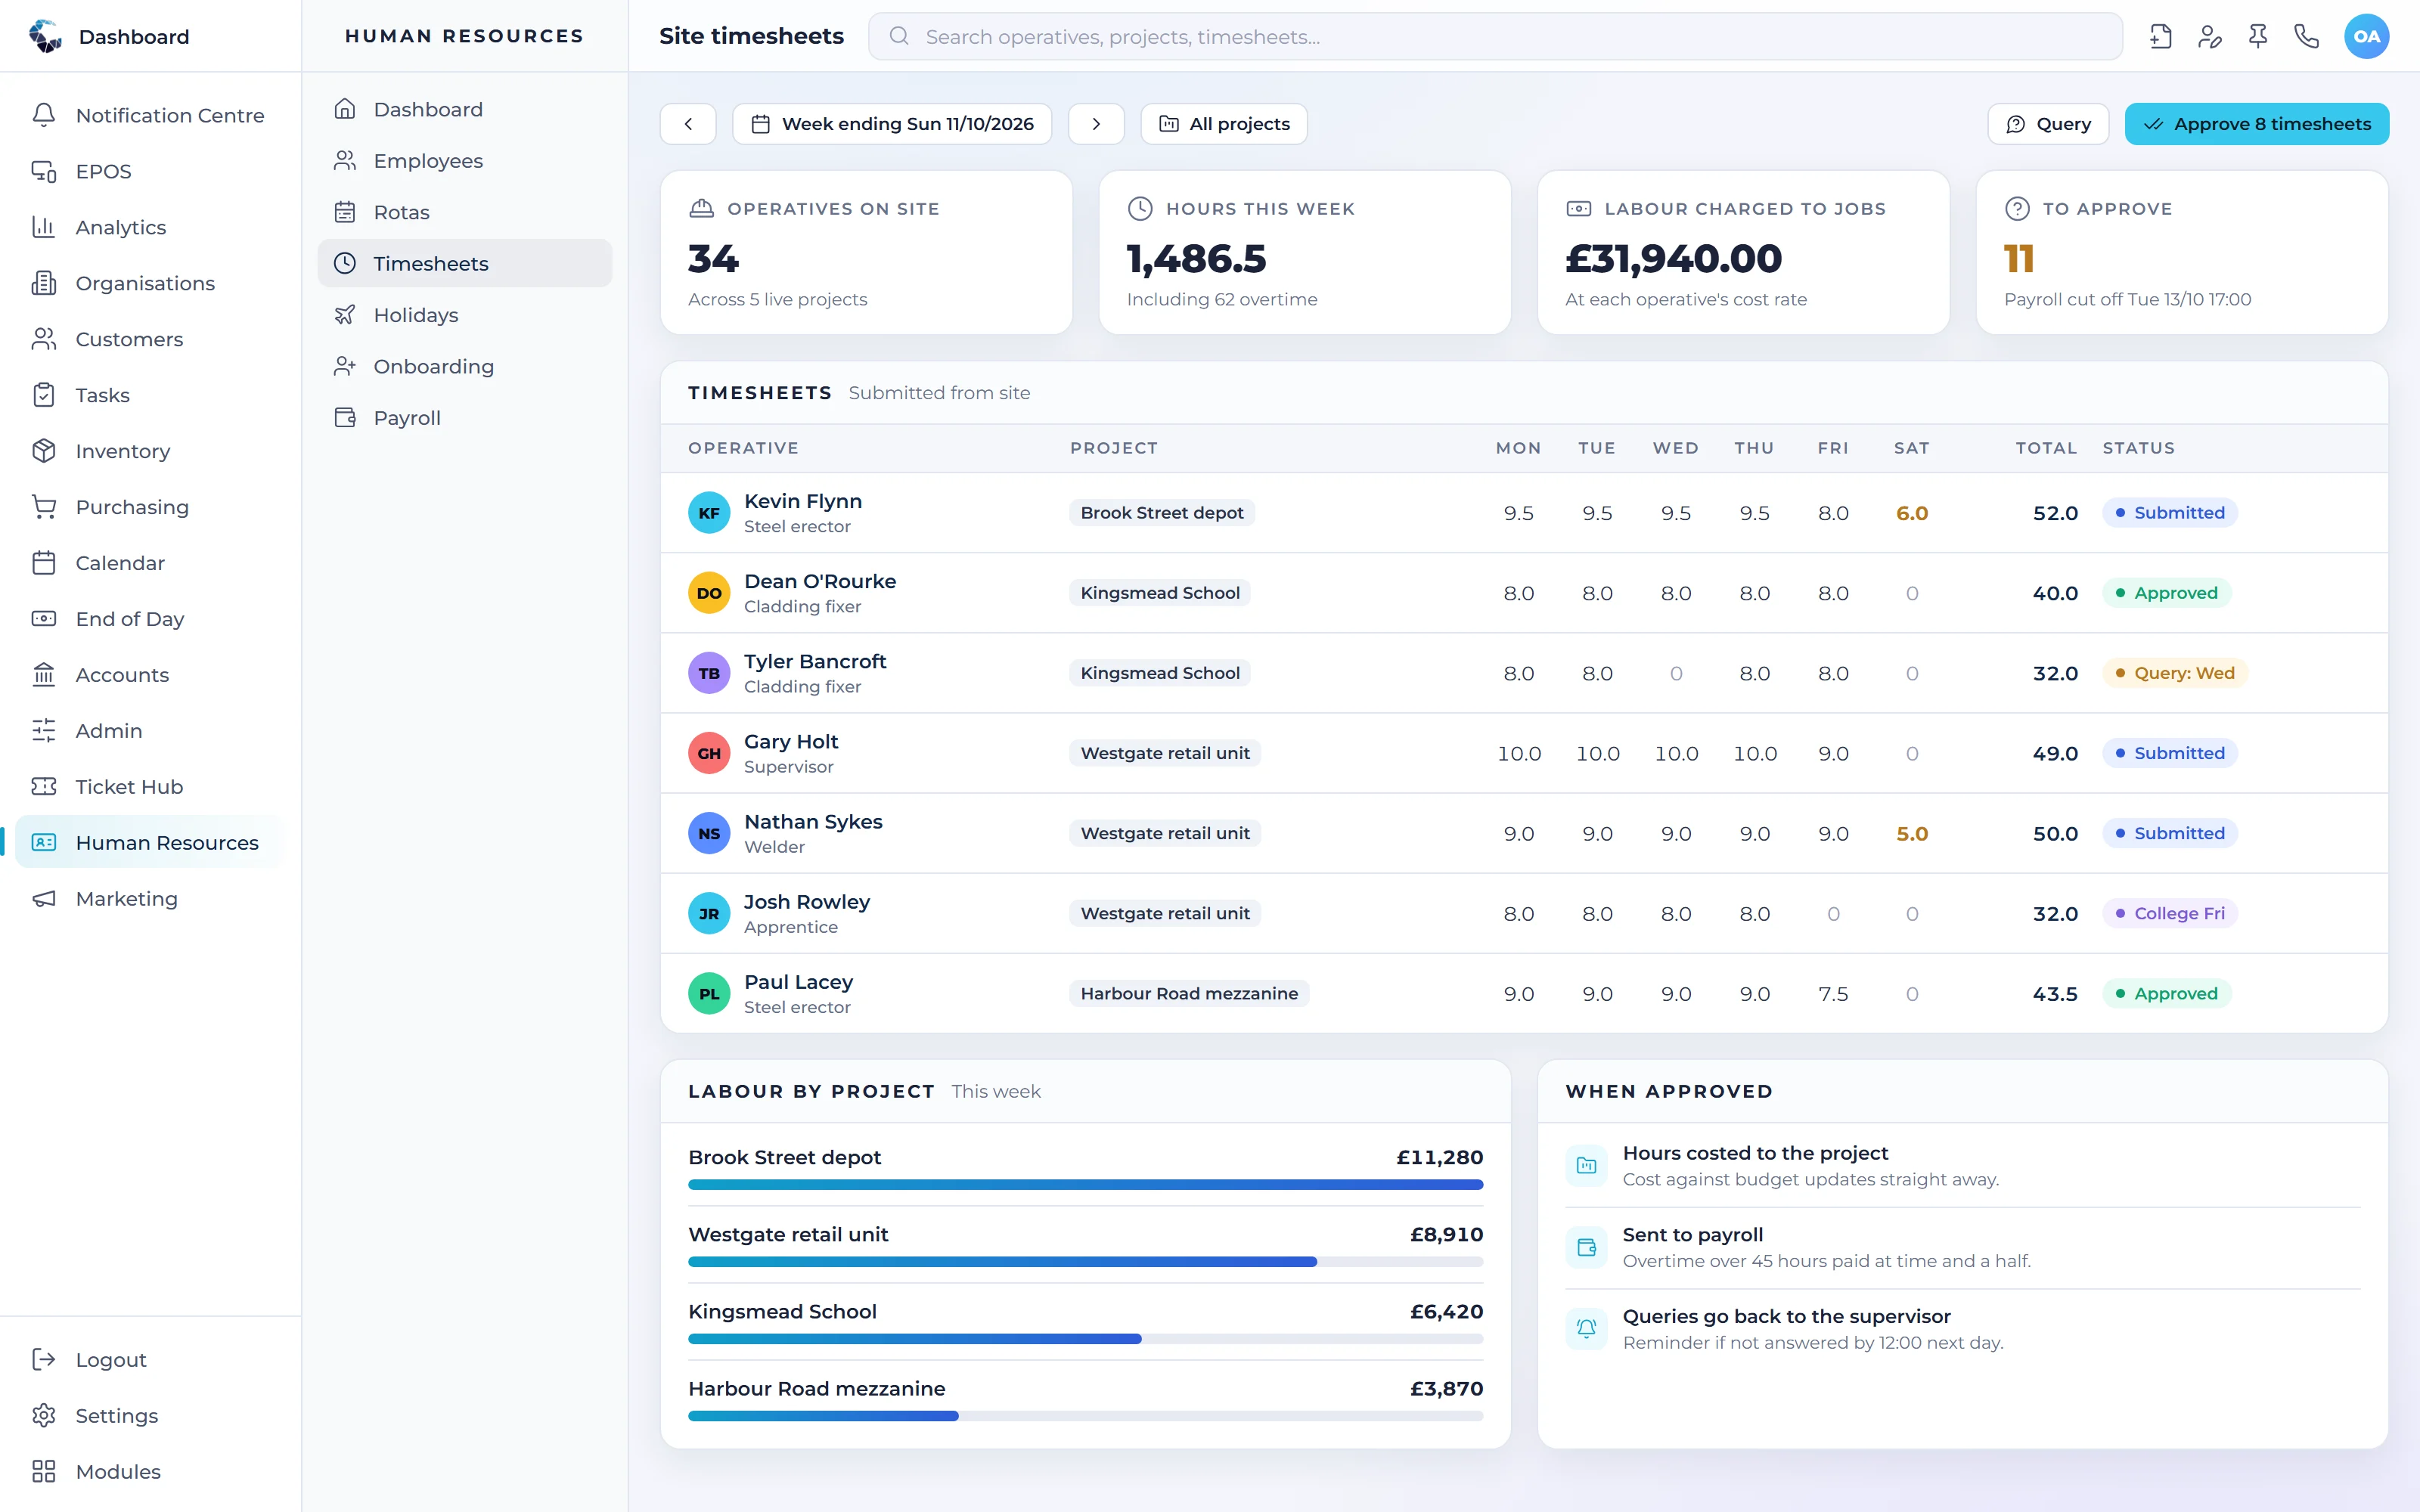Image resolution: width=2420 pixels, height=1512 pixels.
Task: Click the Kingsmead School labour bar
Action: (x=1085, y=1339)
